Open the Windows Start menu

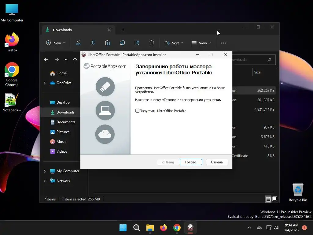(x=123, y=228)
